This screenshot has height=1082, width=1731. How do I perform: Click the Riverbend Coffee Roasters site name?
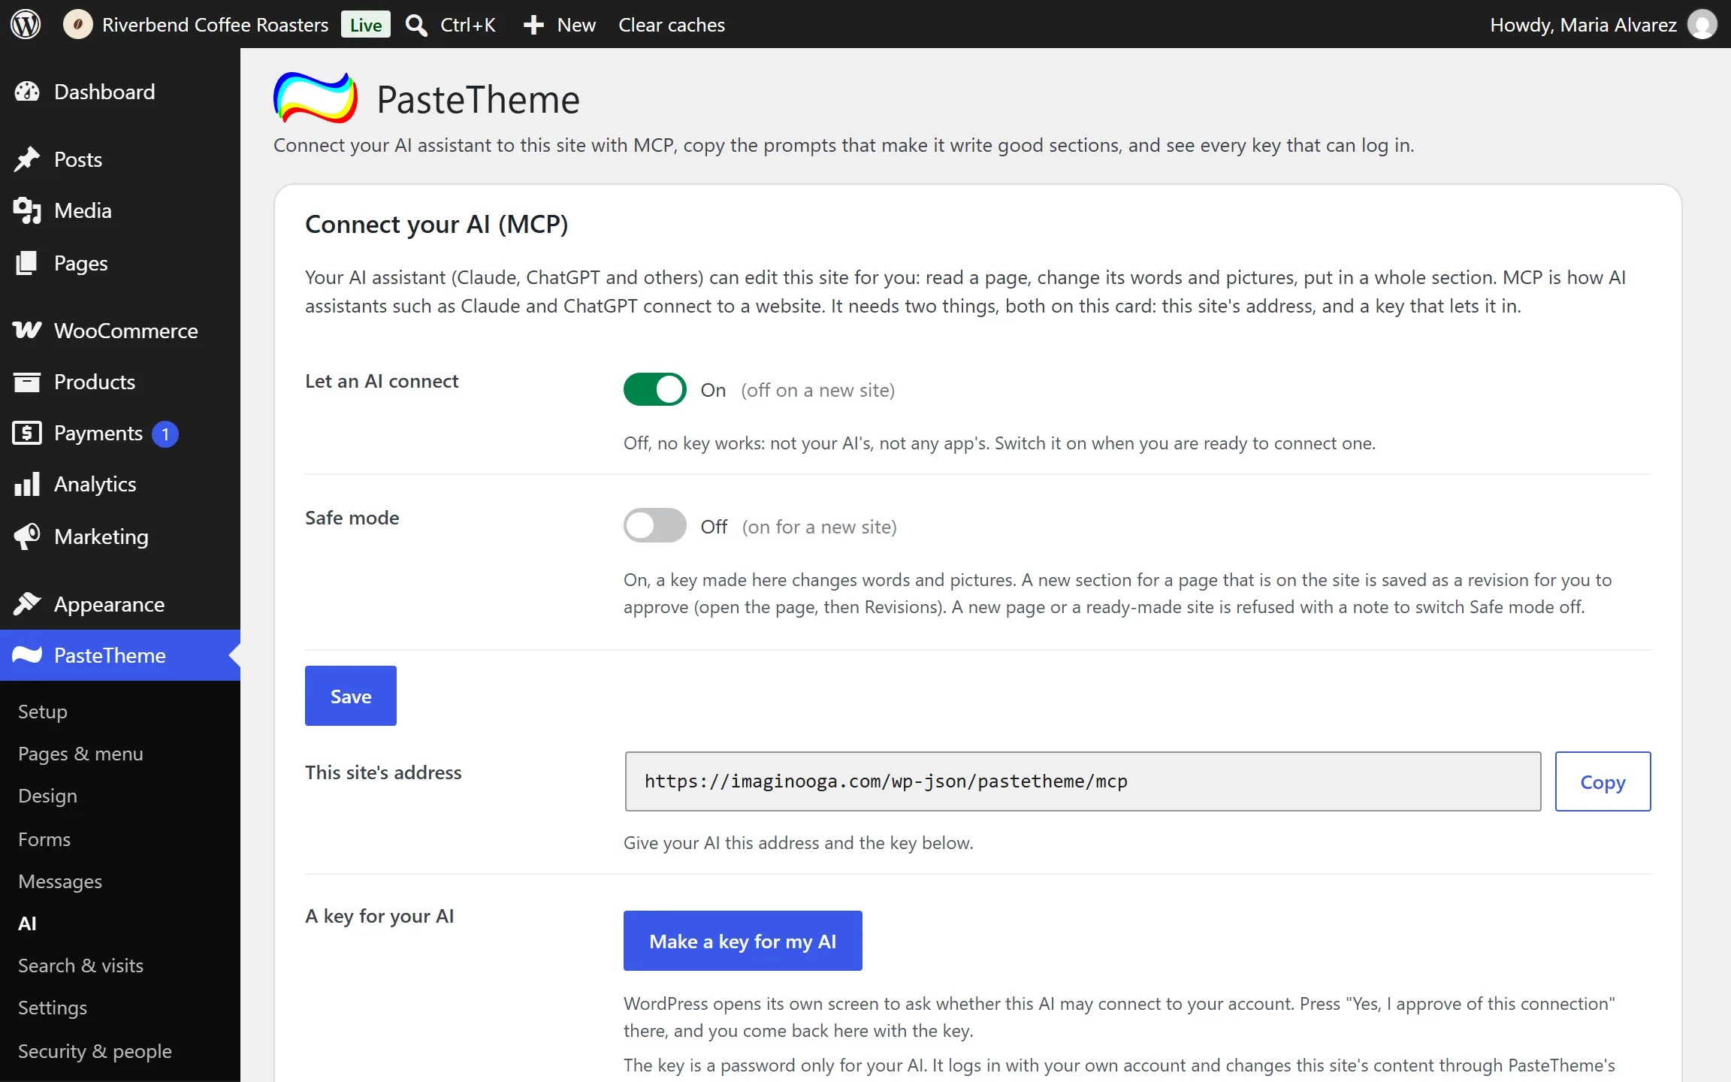coord(216,25)
